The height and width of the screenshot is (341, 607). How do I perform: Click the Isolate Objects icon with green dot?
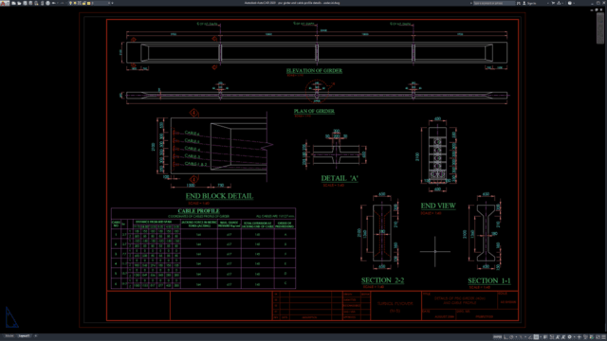point(592,337)
